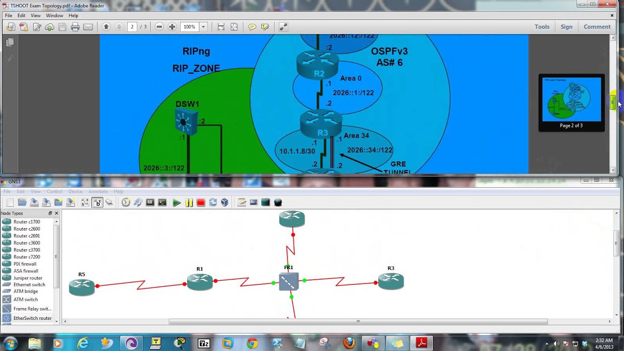Reload all devices in GNS3
Image resolution: width=624 pixels, height=351 pixels.
tap(213, 202)
